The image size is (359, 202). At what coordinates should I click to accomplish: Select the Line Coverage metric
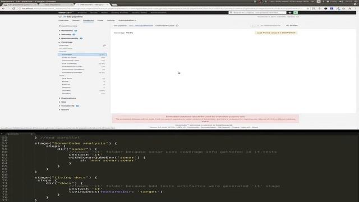82,63
